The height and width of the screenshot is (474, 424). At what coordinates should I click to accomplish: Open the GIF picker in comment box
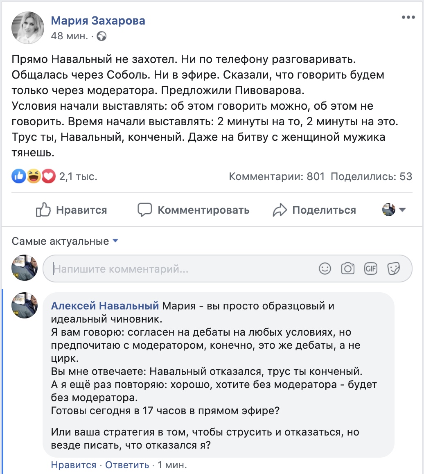pos(371,269)
